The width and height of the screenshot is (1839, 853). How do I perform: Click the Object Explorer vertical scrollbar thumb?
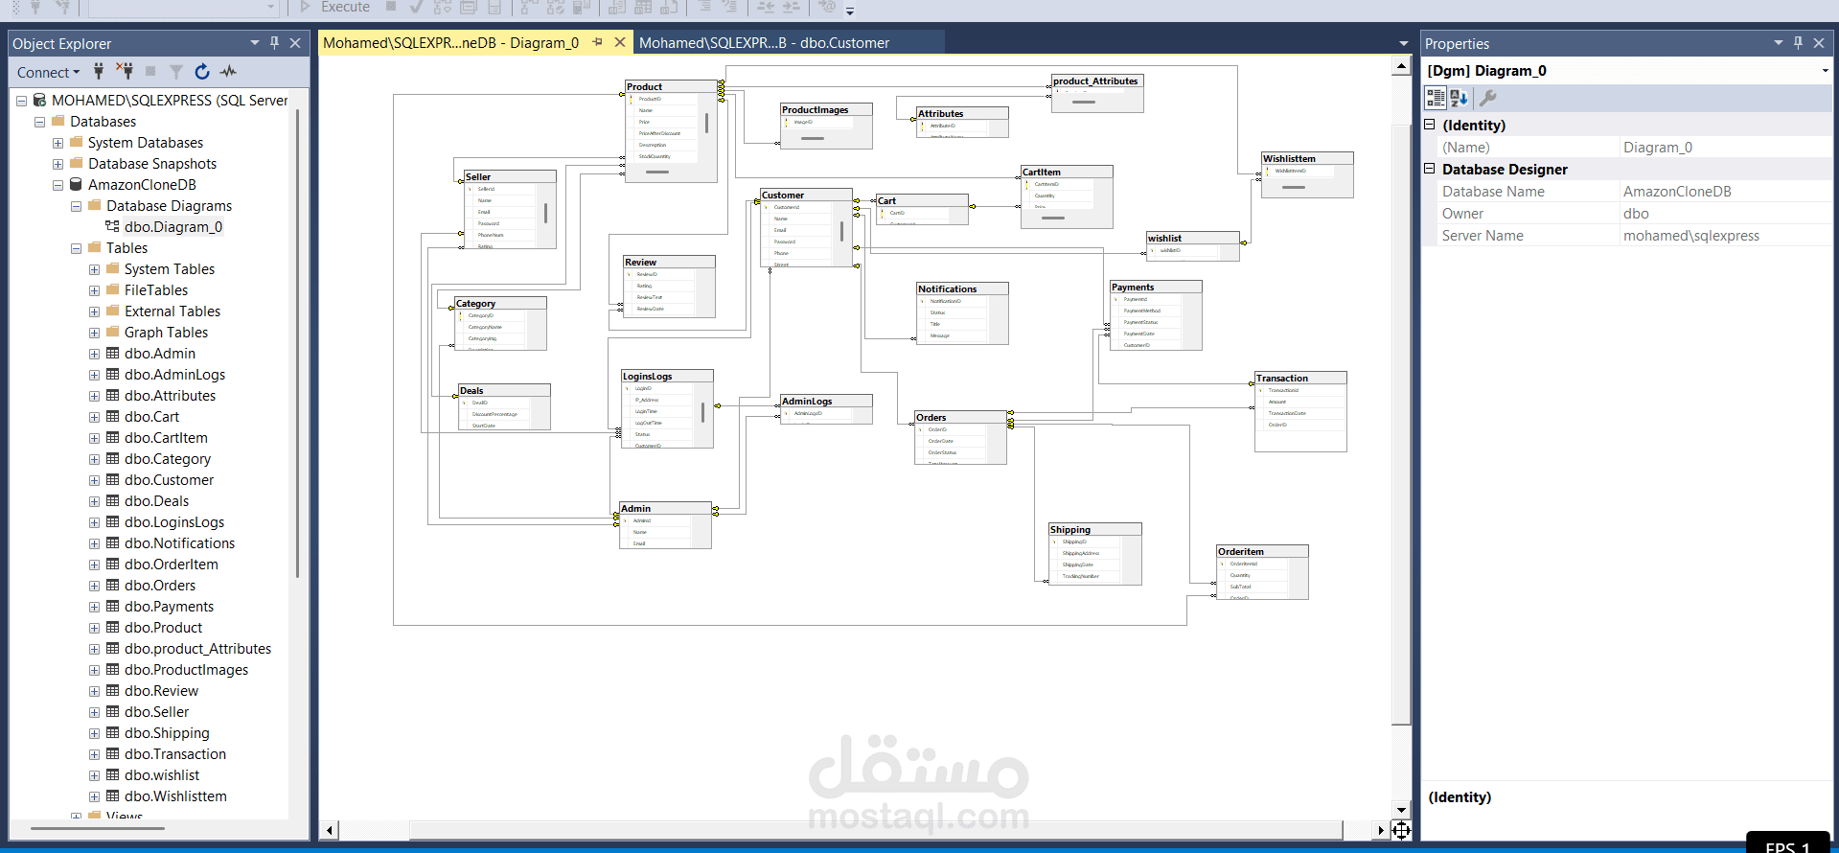(298, 344)
